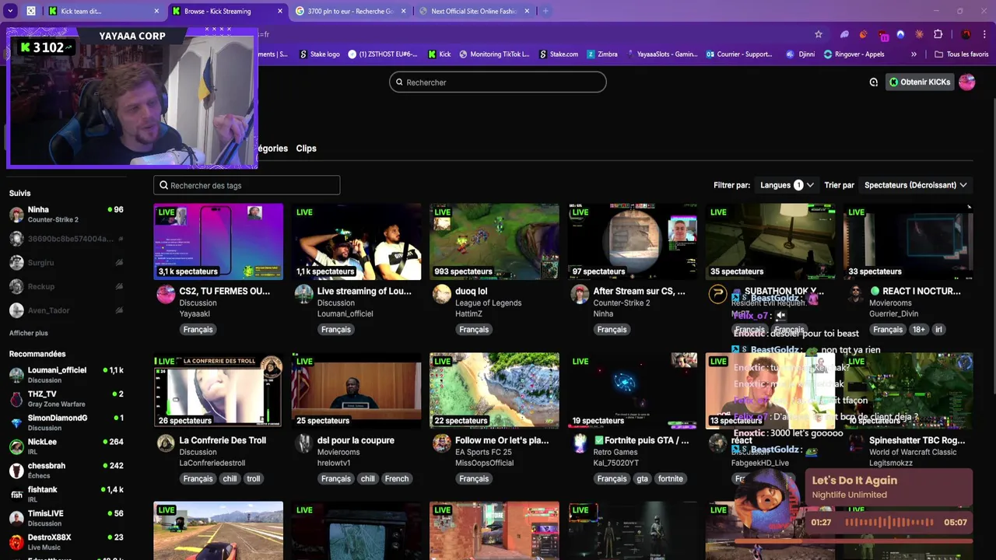Open the Monitoring TikTok bookmark

[495, 54]
